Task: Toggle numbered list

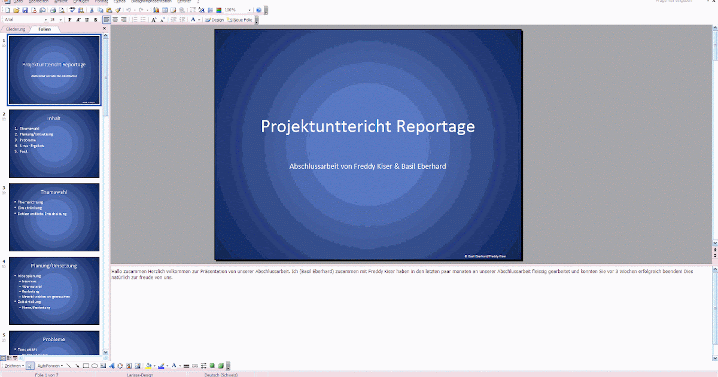Action: (135, 20)
